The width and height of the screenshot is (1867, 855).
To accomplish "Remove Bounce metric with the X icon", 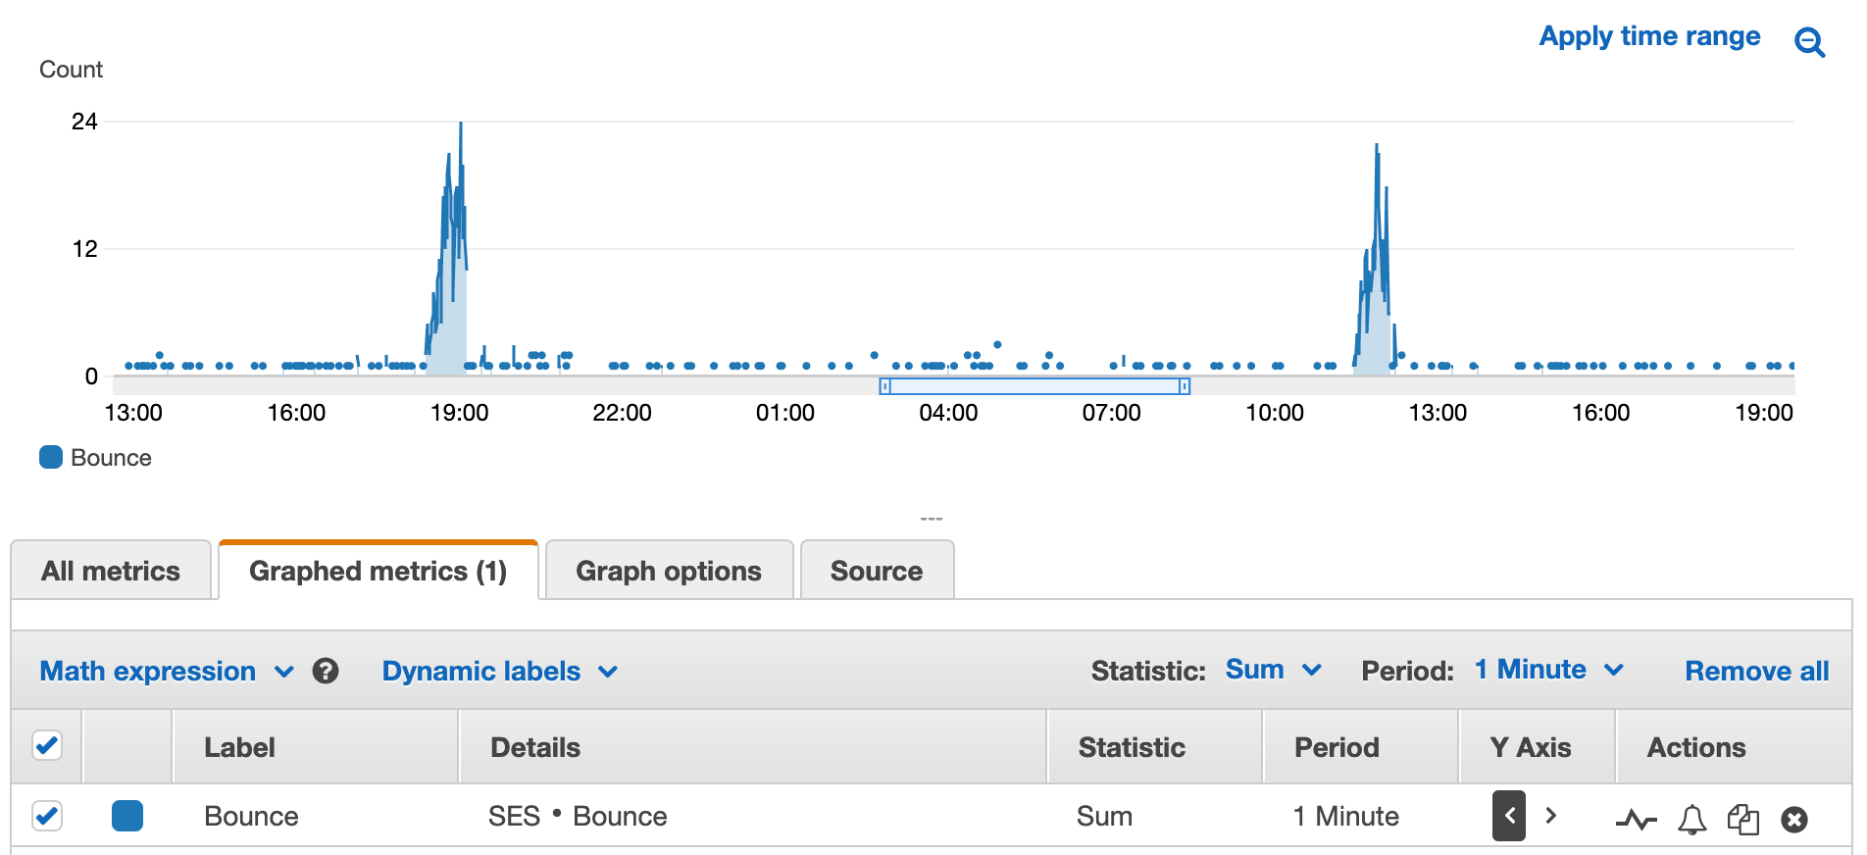I will [x=1794, y=819].
